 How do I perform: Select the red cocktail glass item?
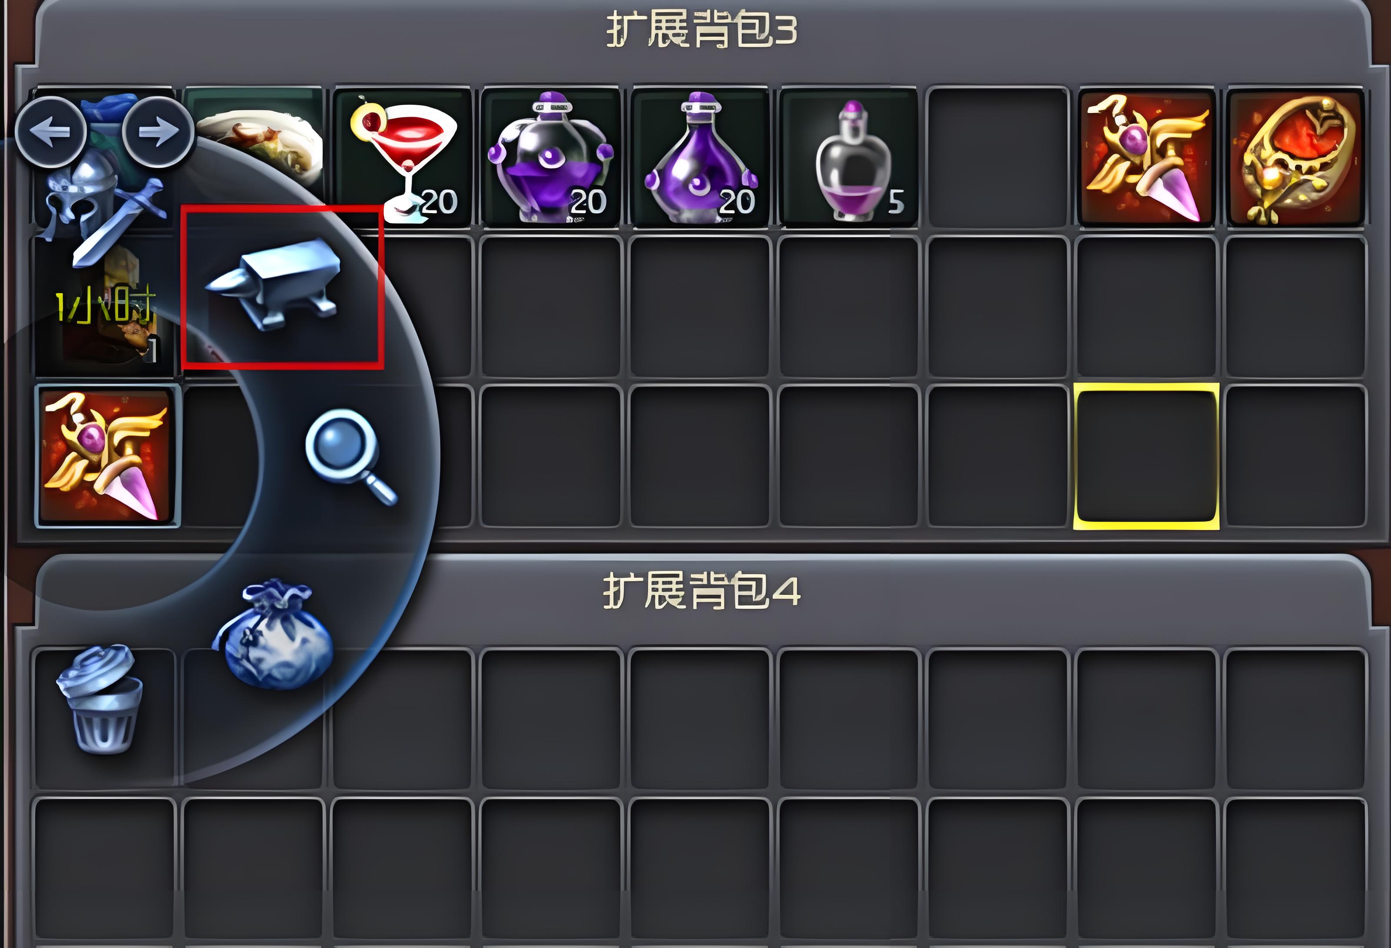pyautogui.click(x=403, y=157)
